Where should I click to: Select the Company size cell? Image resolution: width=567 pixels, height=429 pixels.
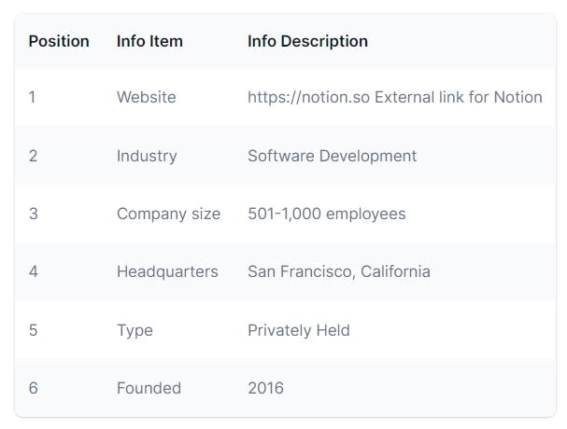click(168, 214)
